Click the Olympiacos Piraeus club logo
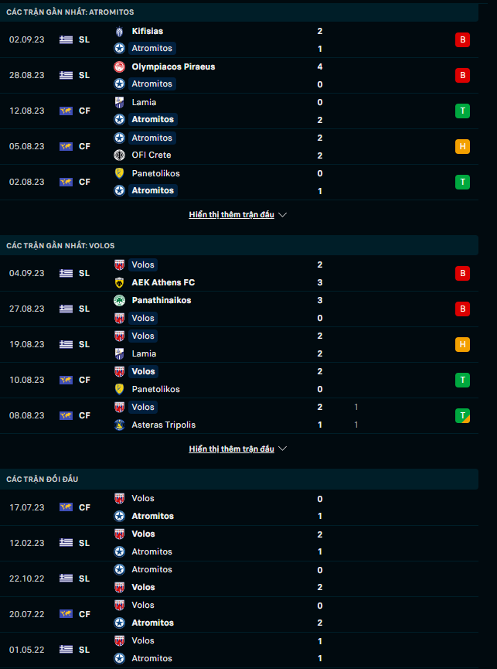497x669 pixels. click(119, 67)
